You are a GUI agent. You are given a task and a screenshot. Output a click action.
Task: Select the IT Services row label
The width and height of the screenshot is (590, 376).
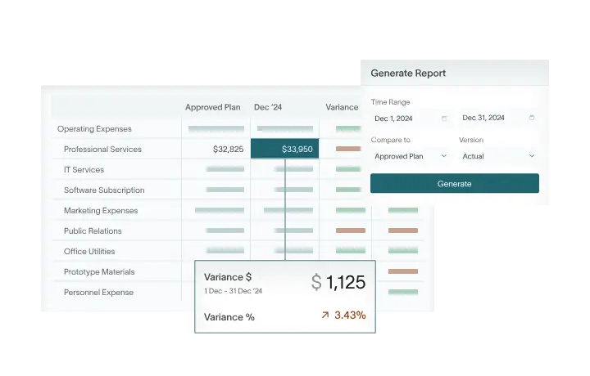tap(84, 170)
